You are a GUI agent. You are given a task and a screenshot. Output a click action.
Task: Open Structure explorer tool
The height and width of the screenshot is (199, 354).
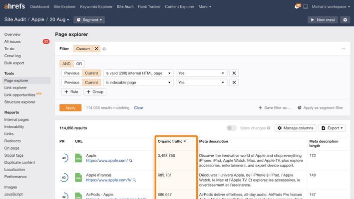(x=20, y=102)
